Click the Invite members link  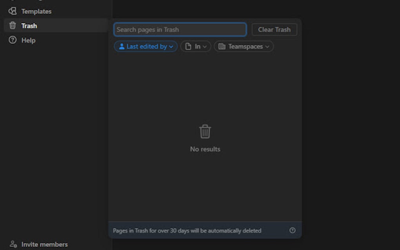point(44,244)
